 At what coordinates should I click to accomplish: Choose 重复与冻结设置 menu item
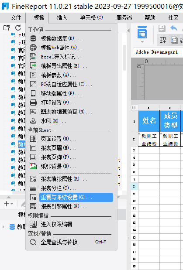[x=76, y=197]
